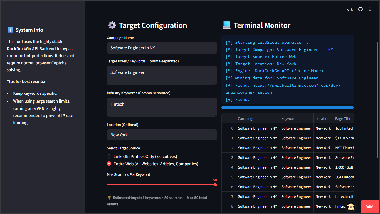Click the Campaign column header
Image resolution: width=380 pixels, height=214 pixels.
click(x=257, y=118)
